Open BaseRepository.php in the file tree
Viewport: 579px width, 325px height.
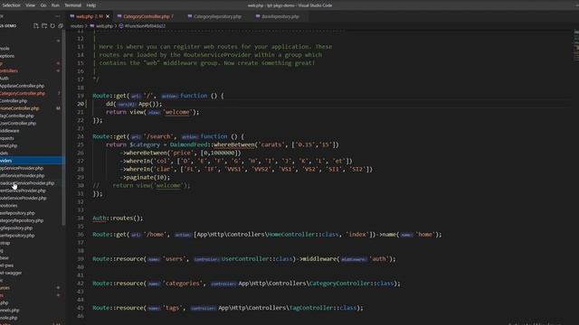[x=18, y=213]
